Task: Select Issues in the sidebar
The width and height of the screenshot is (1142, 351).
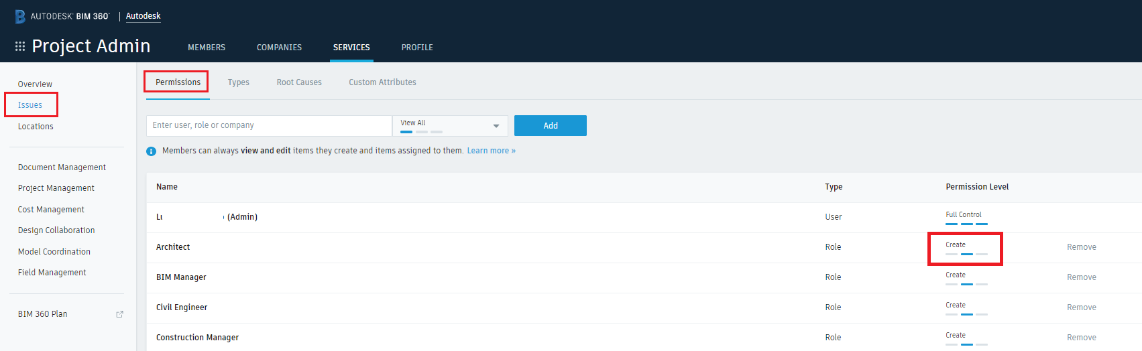Action: [30, 105]
